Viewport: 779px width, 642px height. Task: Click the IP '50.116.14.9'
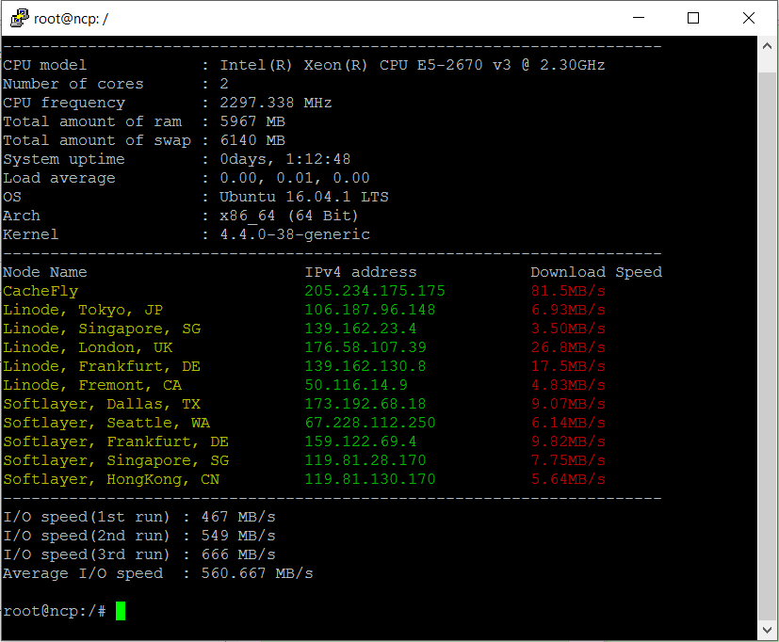356,385
